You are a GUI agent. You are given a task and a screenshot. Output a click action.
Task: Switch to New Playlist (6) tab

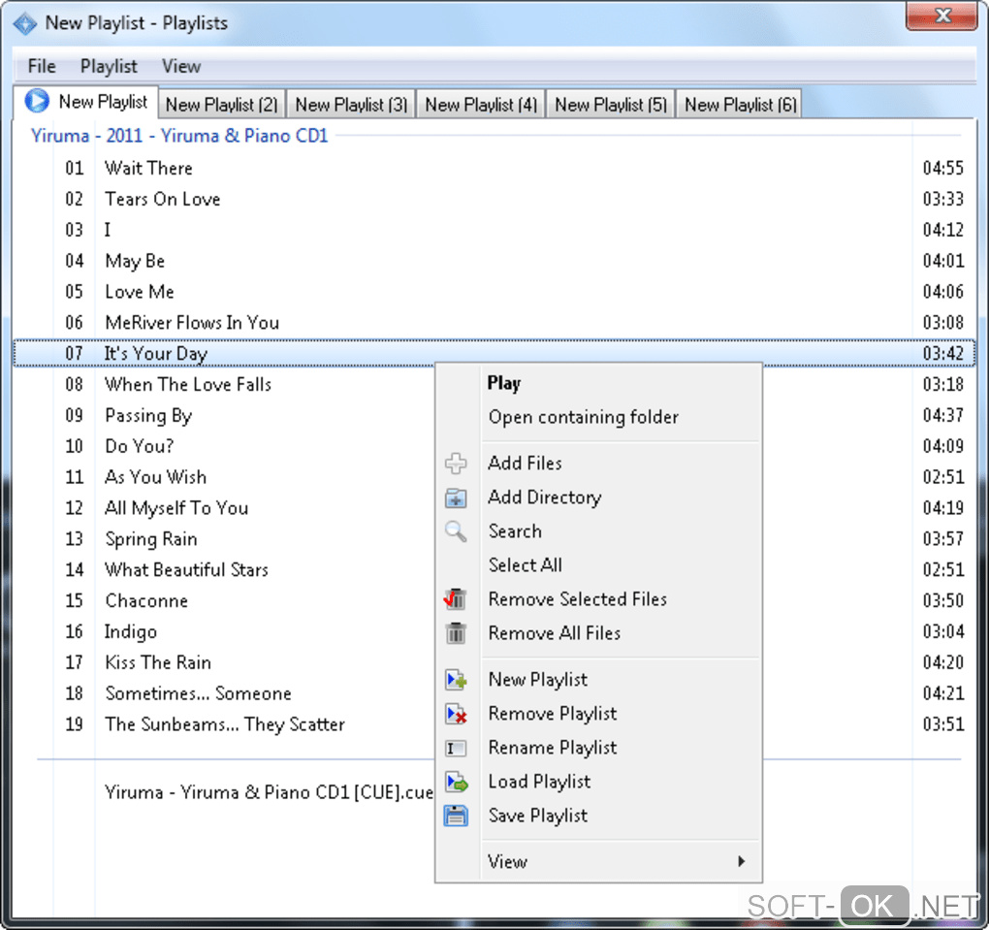(x=741, y=104)
